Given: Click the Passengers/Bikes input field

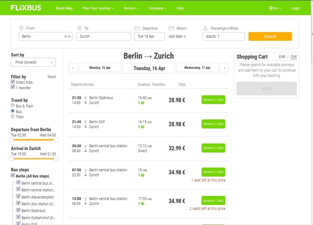Looking at the screenshot, I should coord(224,37).
